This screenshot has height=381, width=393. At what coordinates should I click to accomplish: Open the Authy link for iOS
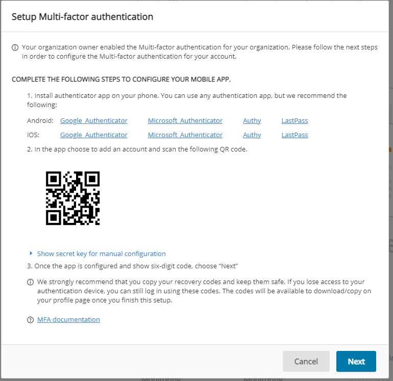click(252, 135)
